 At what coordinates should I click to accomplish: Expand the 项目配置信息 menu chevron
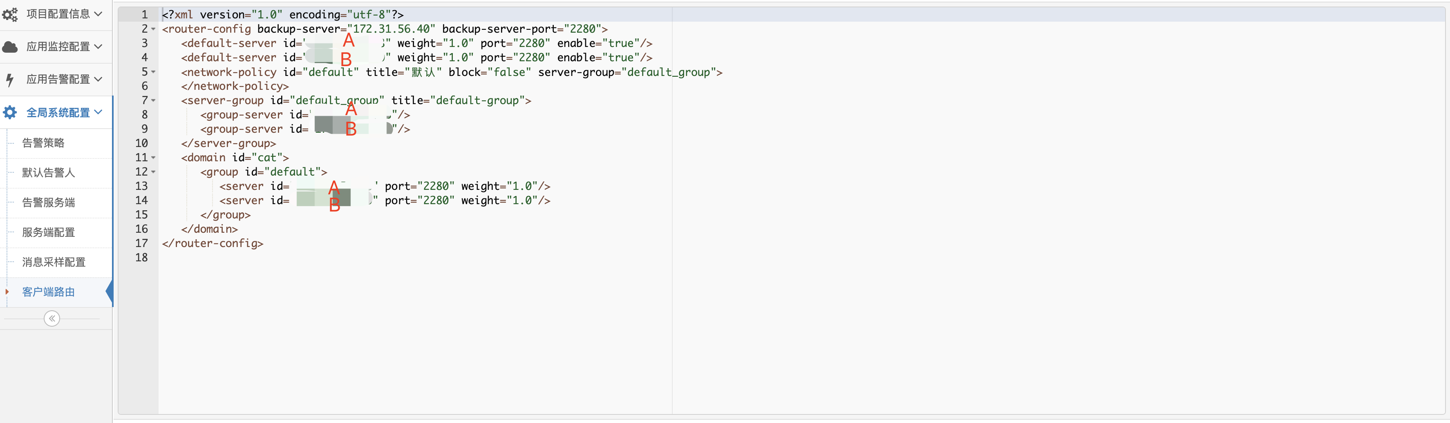98,13
